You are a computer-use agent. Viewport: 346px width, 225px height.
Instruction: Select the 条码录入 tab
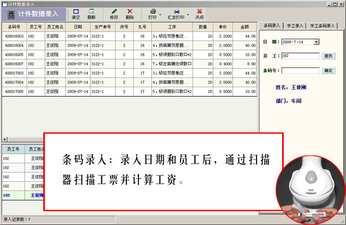(x=272, y=25)
